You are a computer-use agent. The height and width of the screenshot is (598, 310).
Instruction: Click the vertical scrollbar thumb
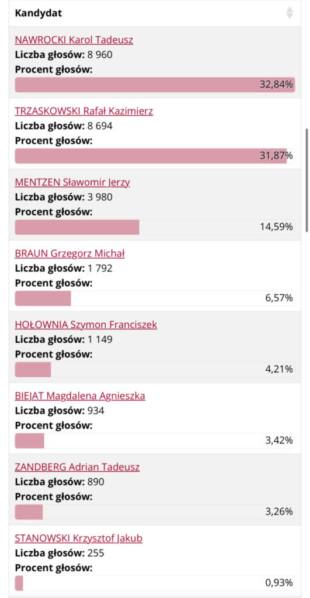pos(307,180)
